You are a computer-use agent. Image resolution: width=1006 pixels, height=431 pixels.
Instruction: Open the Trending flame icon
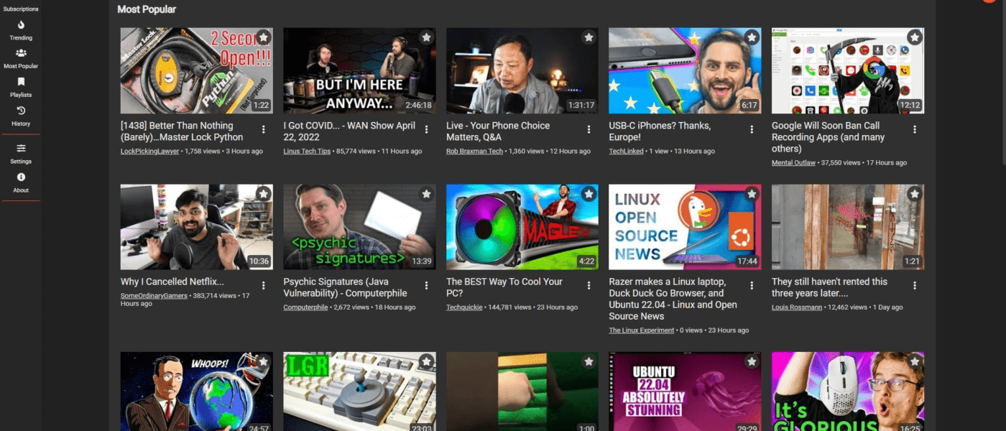point(21,24)
